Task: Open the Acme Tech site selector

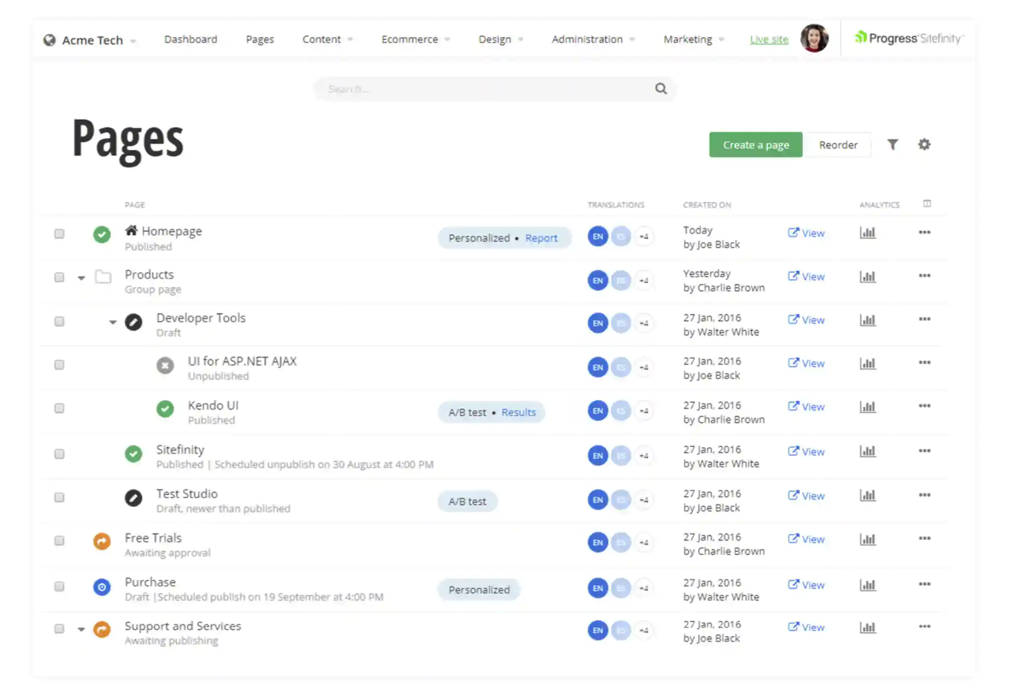Action: click(x=89, y=40)
